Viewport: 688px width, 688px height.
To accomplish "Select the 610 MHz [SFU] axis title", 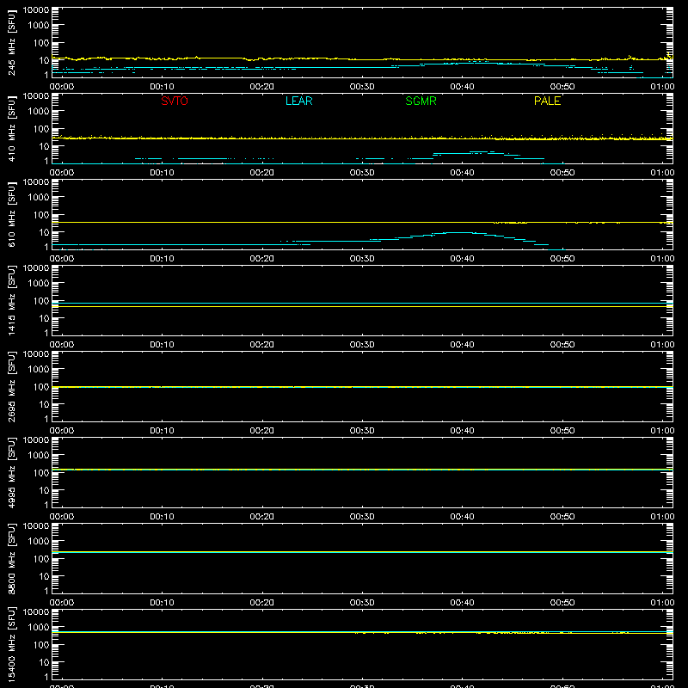I will coord(11,214).
